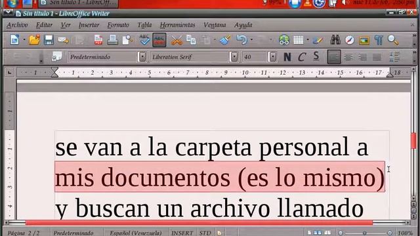Open the Archivo menu

tap(17, 25)
